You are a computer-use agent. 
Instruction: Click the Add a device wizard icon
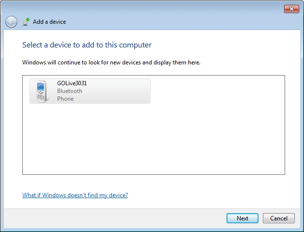(26, 22)
